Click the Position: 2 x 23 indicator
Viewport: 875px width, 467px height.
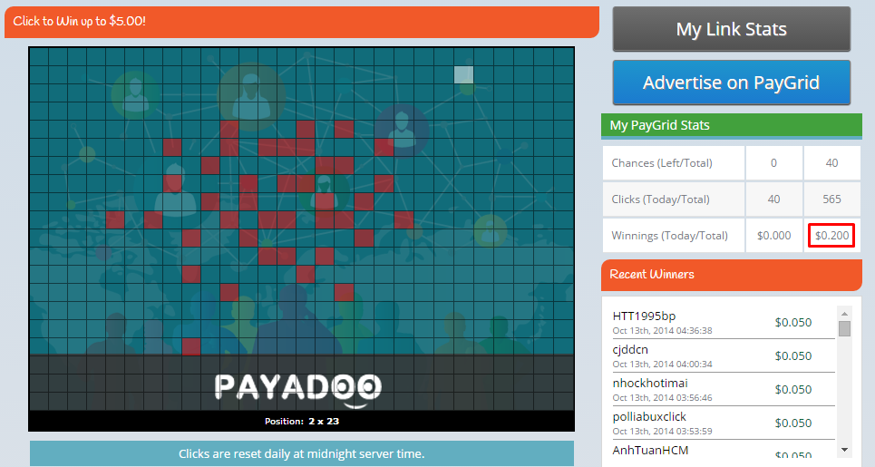(302, 422)
